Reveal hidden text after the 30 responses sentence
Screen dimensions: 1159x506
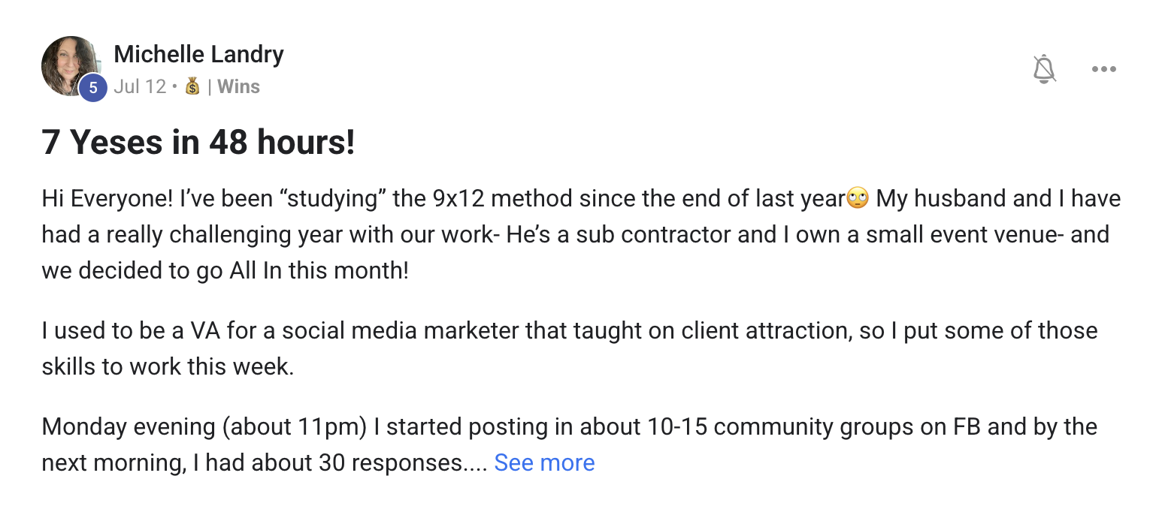click(x=544, y=462)
